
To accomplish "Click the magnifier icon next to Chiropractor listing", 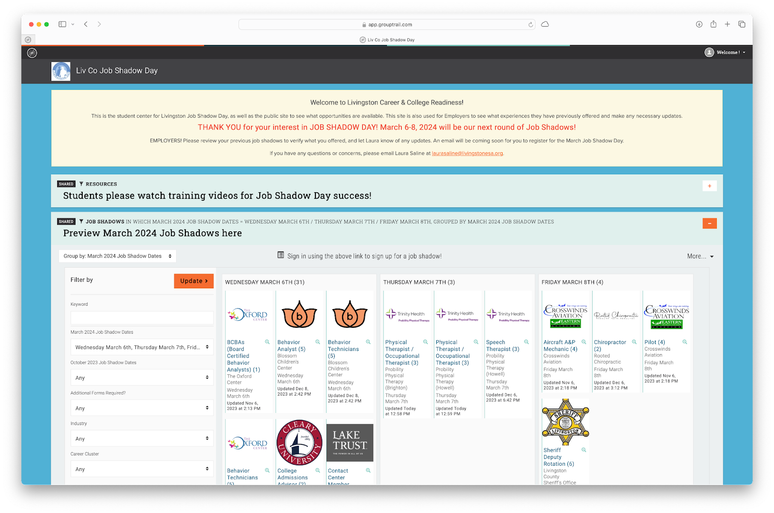I will pos(634,342).
